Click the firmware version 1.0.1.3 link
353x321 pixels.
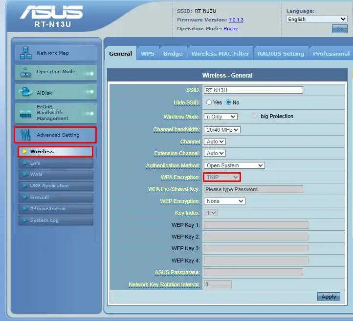click(236, 20)
